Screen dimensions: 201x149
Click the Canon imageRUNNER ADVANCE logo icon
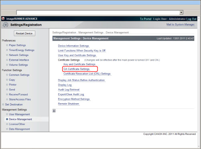3,18
